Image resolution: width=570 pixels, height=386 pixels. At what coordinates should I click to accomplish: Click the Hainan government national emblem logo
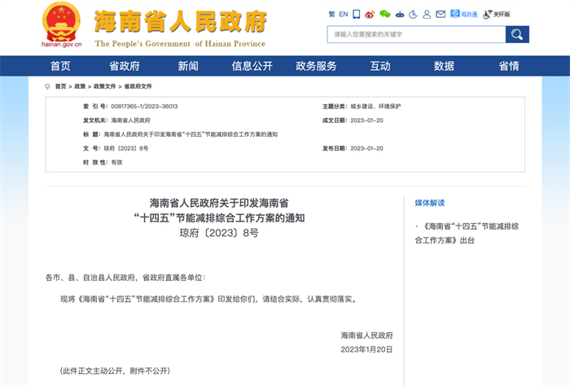click(60, 22)
